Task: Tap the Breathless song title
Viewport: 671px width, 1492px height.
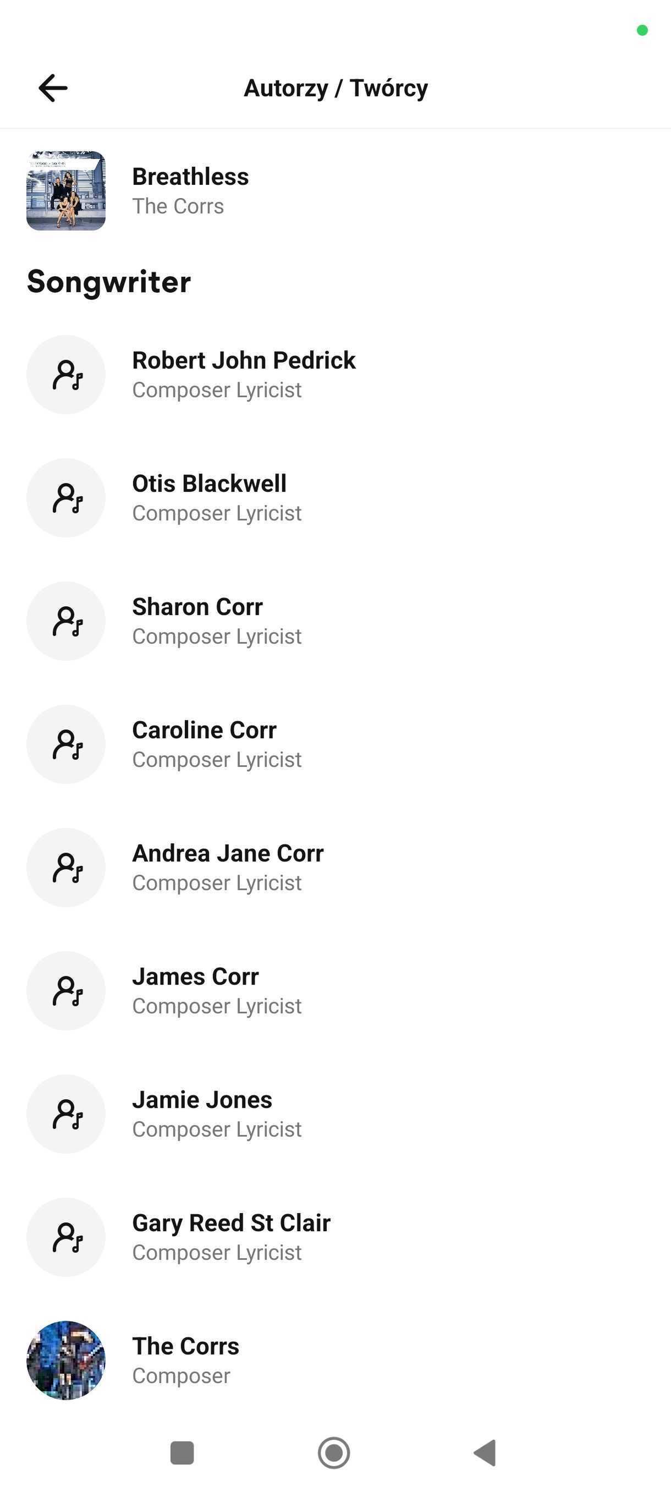Action: [x=190, y=177]
